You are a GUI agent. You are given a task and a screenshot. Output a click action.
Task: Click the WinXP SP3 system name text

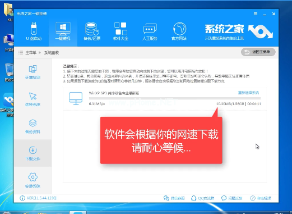[114, 93]
